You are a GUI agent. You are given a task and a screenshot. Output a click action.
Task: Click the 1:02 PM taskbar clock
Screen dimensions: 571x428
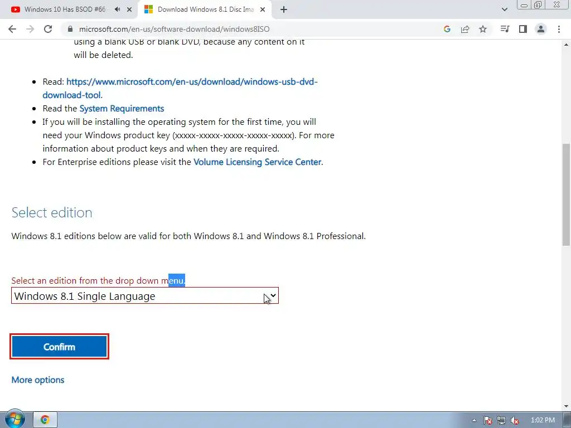click(543, 420)
